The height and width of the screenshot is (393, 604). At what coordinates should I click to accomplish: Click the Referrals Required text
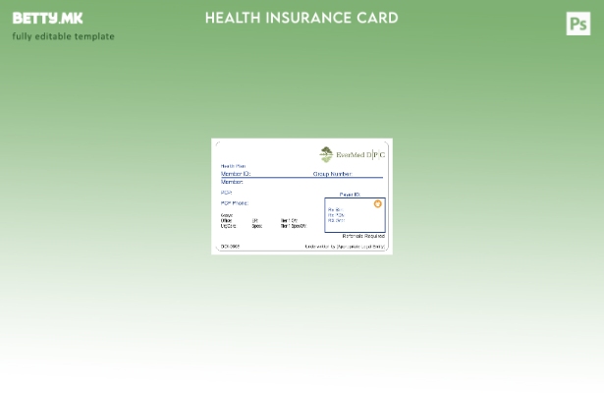(362, 236)
